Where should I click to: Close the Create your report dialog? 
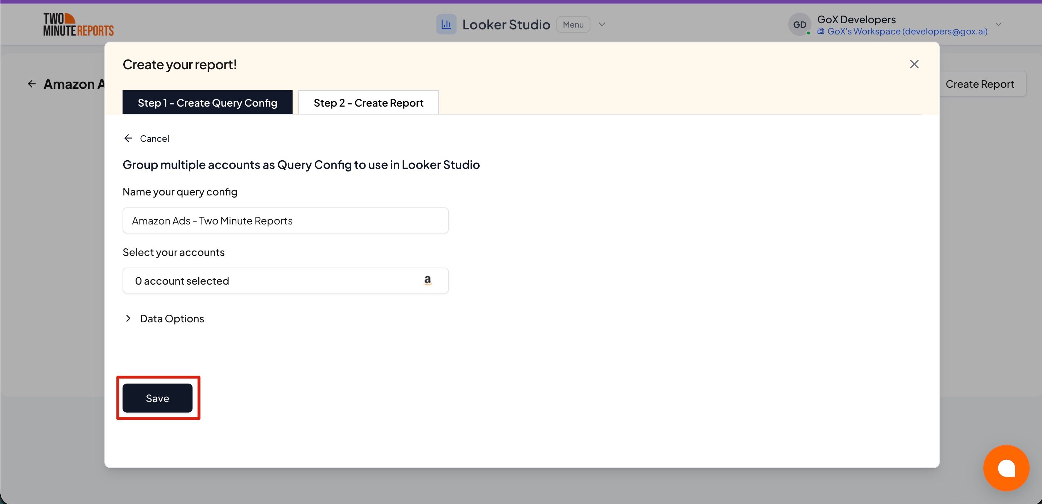point(914,64)
